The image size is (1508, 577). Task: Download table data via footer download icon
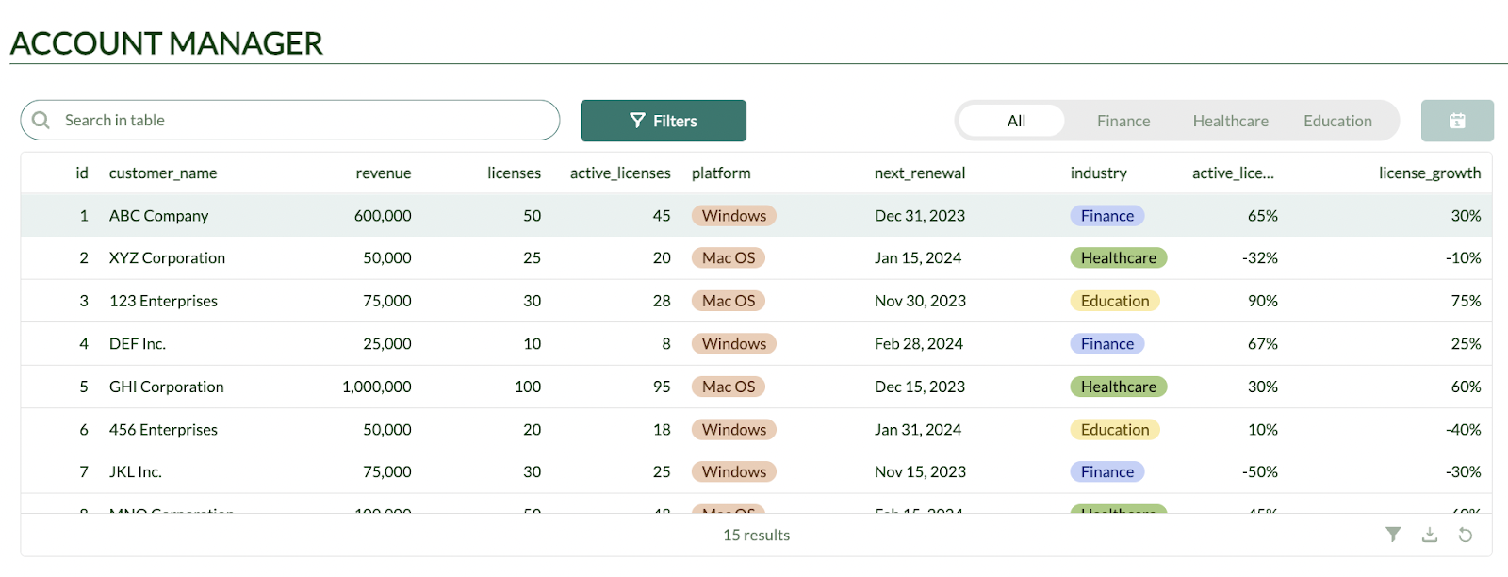1430,535
